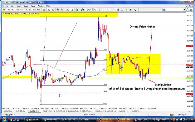
Task: Open the arrows objects tool
Action: click(135, 10)
